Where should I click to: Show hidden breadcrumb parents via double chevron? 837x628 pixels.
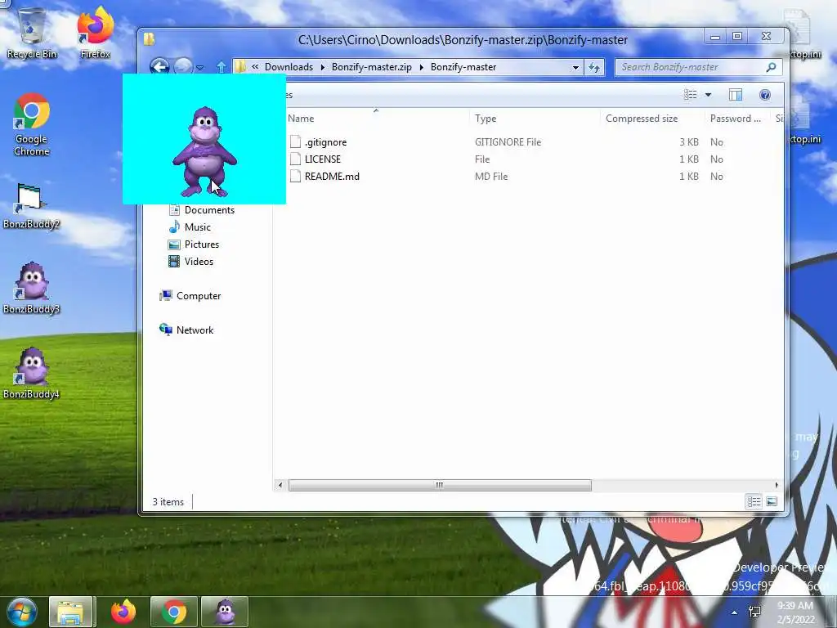255,67
